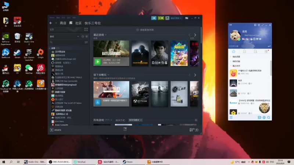Click the Steam back navigation arrow
The width and height of the screenshot is (294, 165).
[x=51, y=23]
